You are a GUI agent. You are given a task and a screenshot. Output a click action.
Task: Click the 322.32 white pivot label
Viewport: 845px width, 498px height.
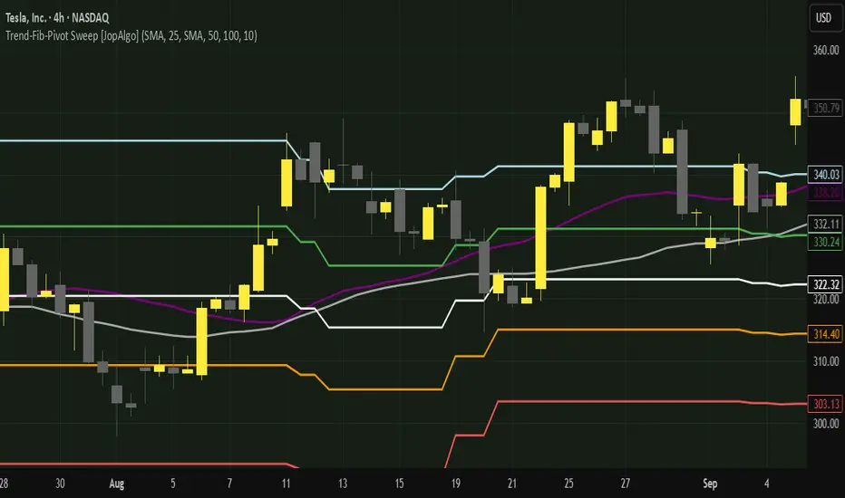826,284
